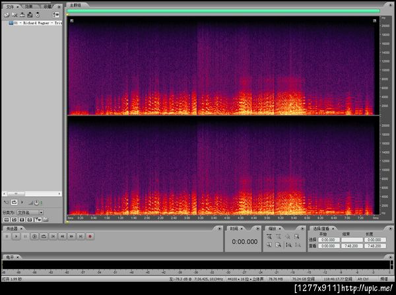The width and height of the screenshot is (396, 295).
Task: Select the 主群组 main panel tab
Action: click(75, 5)
